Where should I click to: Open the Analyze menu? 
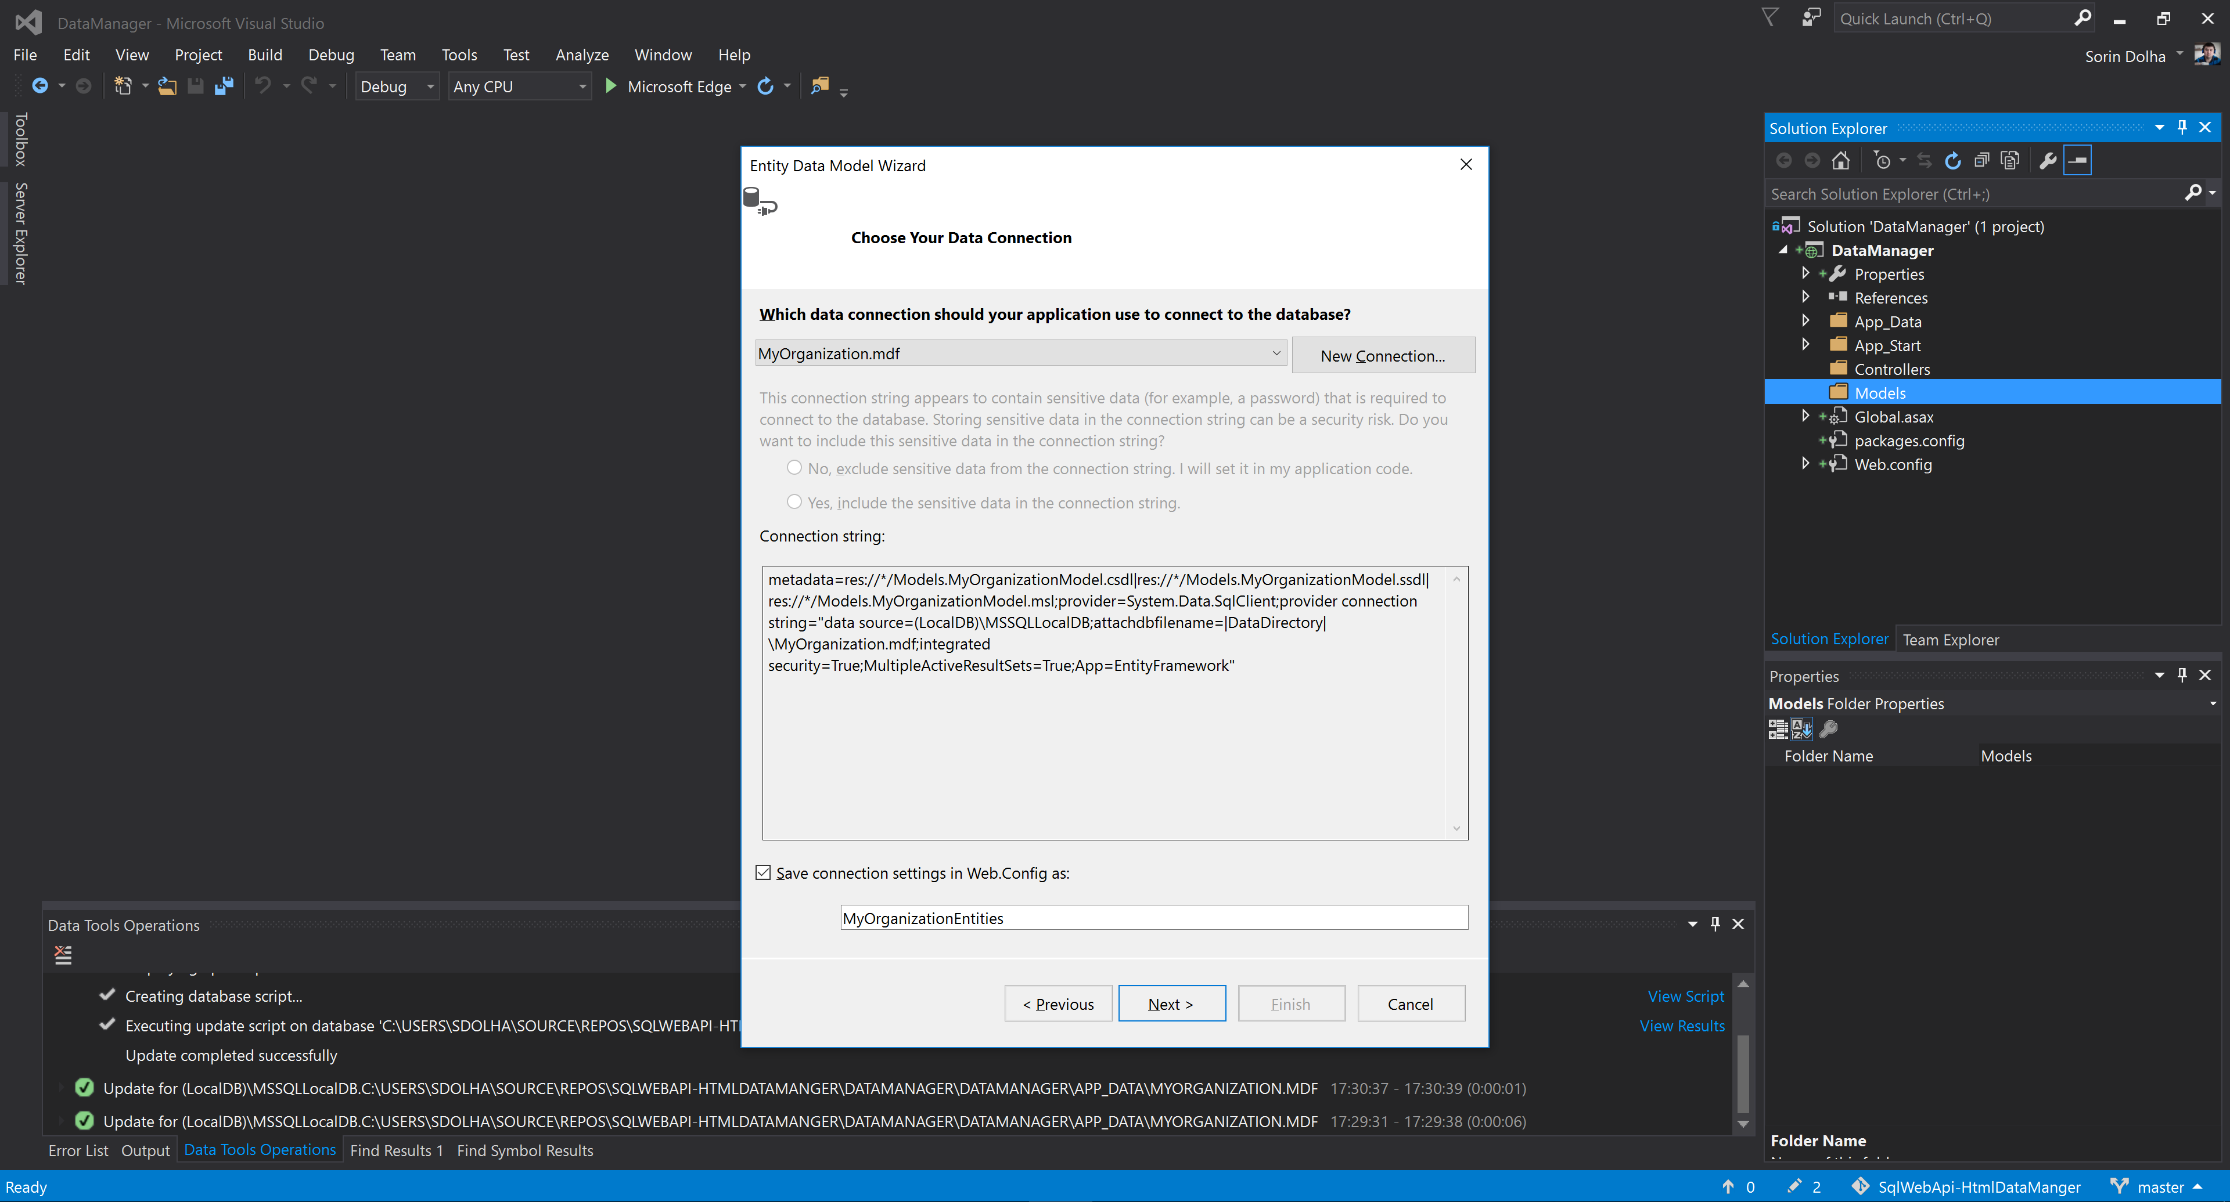point(581,55)
